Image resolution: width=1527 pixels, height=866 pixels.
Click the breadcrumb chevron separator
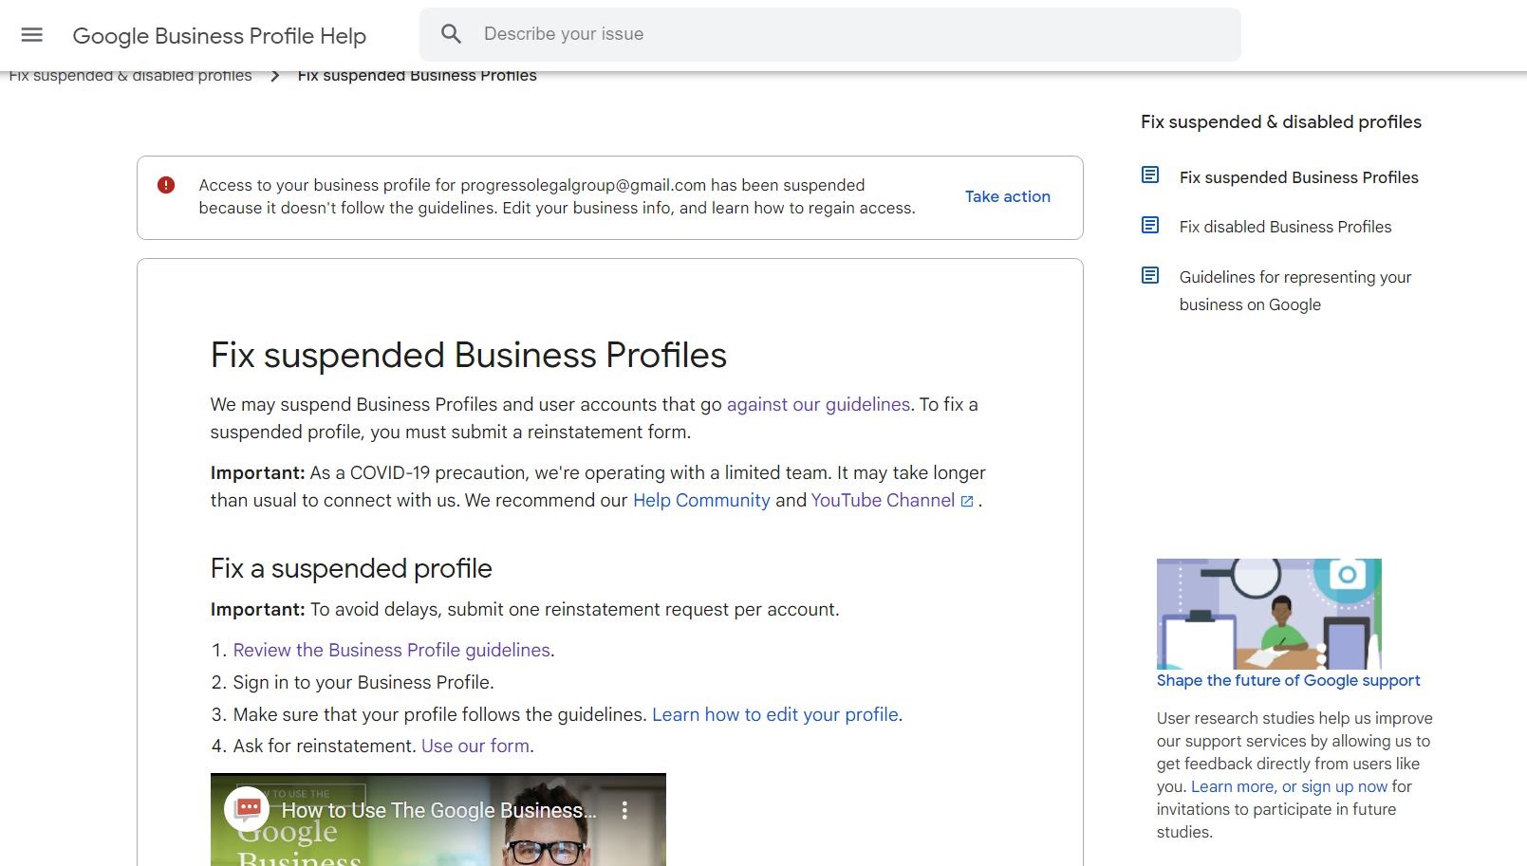click(275, 76)
